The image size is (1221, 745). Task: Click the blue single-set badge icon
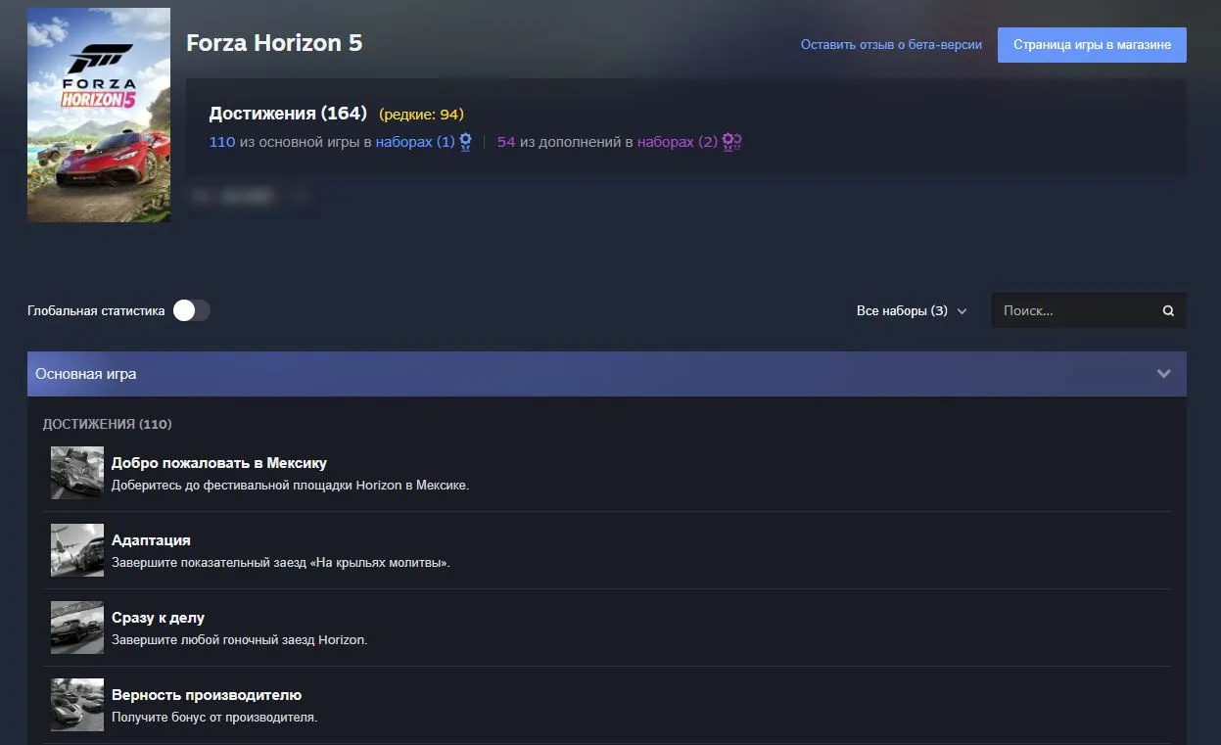466,142
